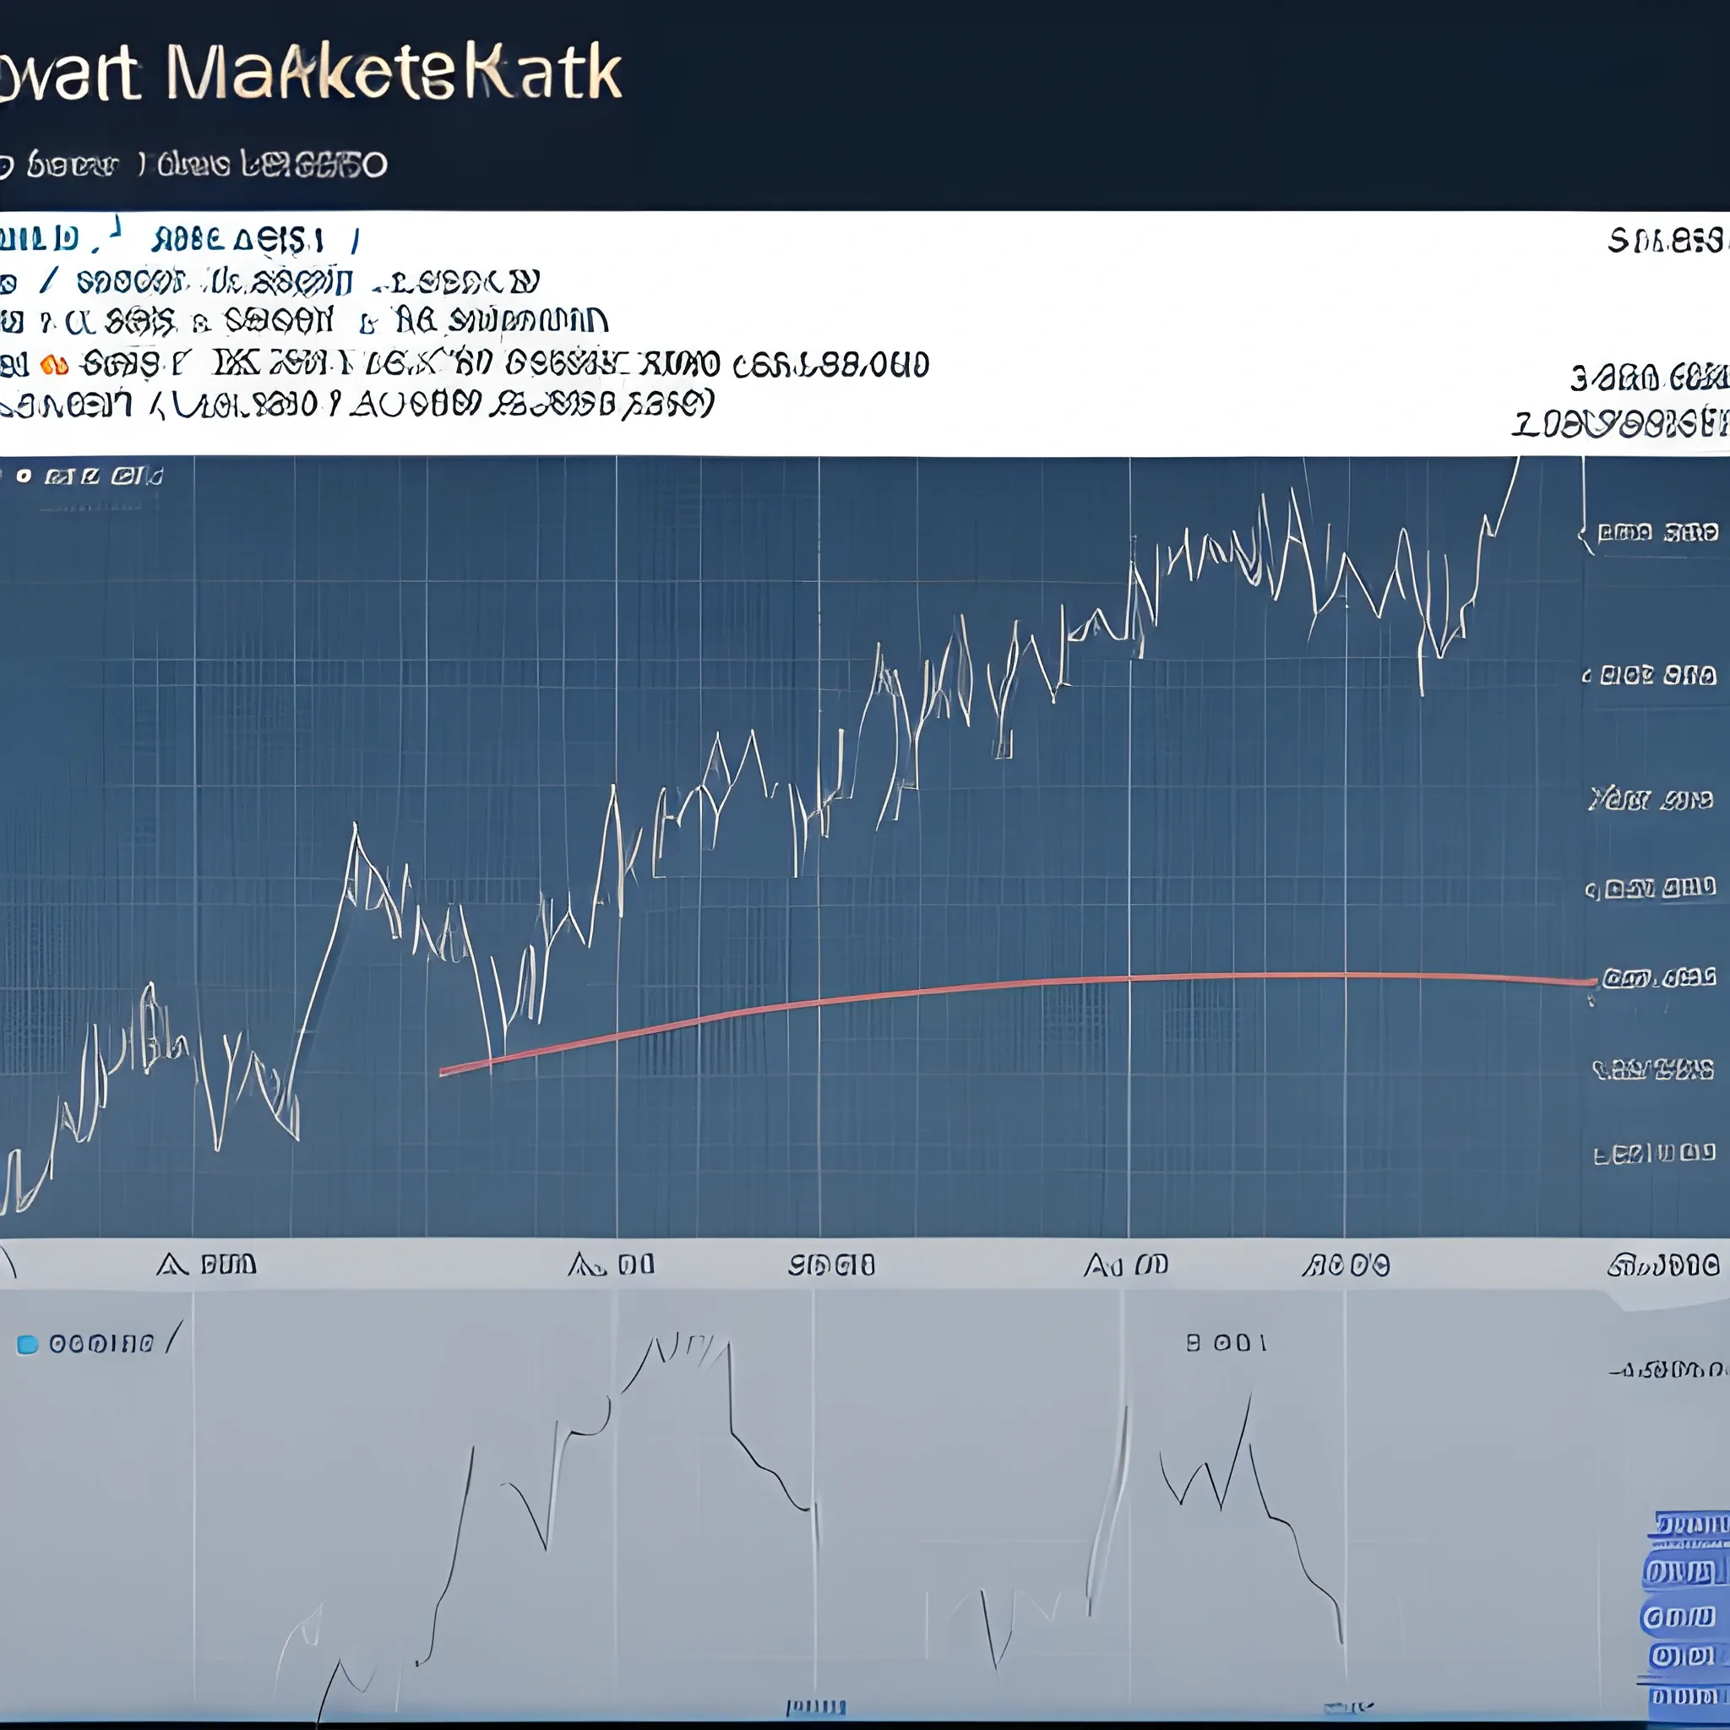Toggle the blue square legend marker in lower chart
This screenshot has height=1730, width=1730.
pyautogui.click(x=28, y=1344)
